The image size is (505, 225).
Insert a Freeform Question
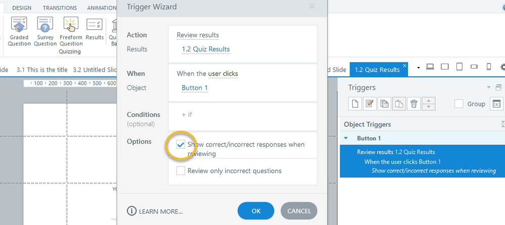click(x=71, y=31)
